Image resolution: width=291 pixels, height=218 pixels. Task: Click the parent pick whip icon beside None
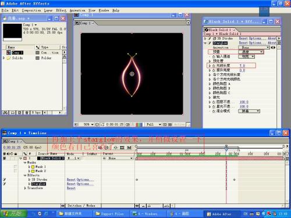tap(104, 158)
